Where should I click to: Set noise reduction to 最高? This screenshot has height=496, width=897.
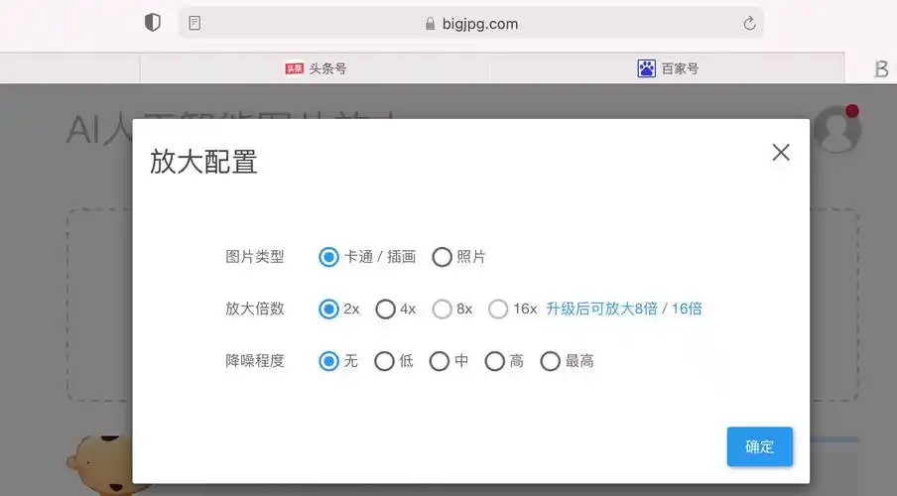click(x=550, y=361)
